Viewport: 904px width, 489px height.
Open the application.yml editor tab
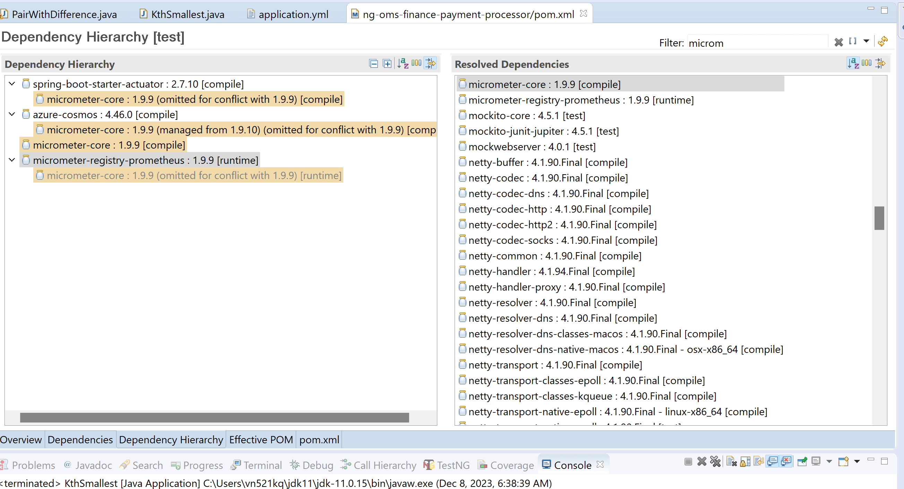[x=293, y=14]
